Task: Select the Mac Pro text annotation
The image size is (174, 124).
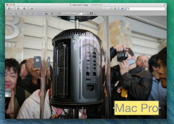Action: point(137,108)
